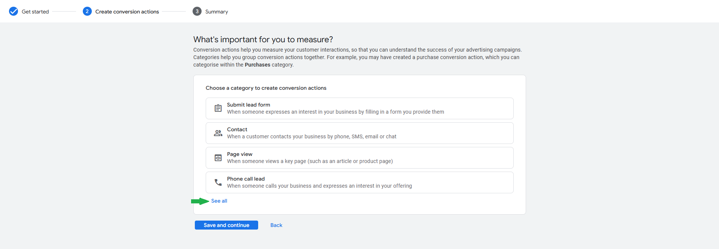The height and width of the screenshot is (249, 719).
Task: Click the blue checkmark icon for Get started
Action: pos(13,11)
